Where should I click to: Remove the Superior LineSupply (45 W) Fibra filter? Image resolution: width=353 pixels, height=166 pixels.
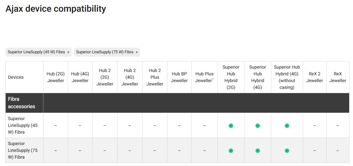[x=68, y=52]
